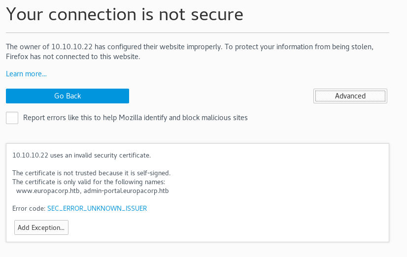This screenshot has width=407, height=257.
Task: Click the Go Back button
Action: point(68,96)
